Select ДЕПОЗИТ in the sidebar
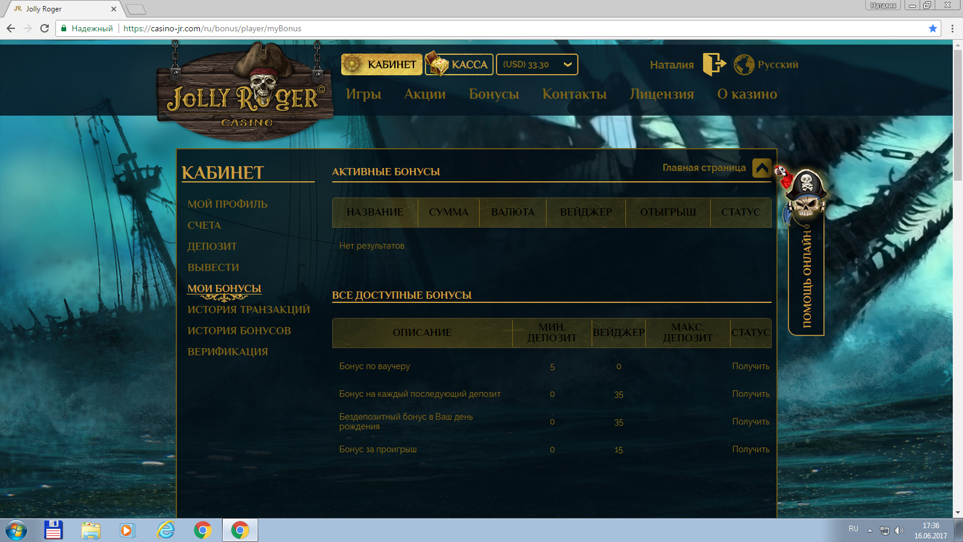Screen dimensions: 963x542 pyautogui.click(x=212, y=246)
